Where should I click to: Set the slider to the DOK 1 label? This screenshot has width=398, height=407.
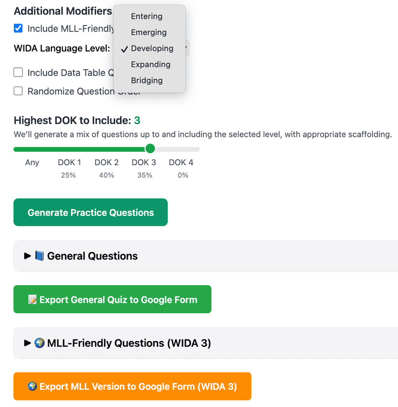tap(69, 162)
